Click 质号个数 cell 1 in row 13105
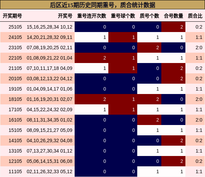The width and height of the screenshot is (205, 177). point(149,151)
